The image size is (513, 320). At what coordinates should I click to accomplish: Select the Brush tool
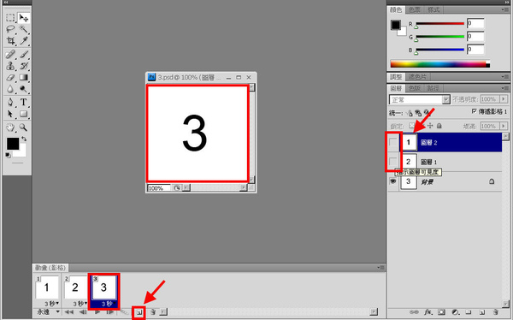pos(24,54)
